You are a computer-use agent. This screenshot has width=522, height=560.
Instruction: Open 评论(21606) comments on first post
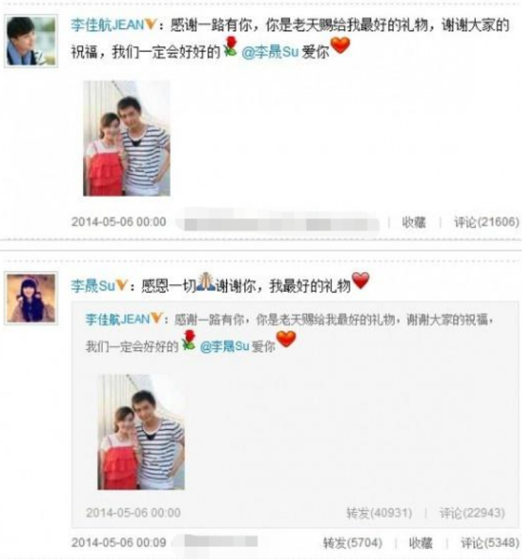tap(486, 222)
